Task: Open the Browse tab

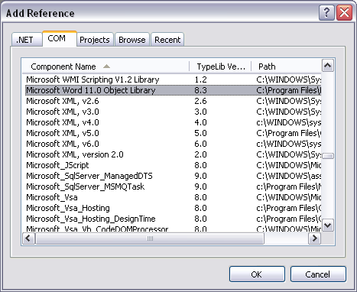Action: click(x=132, y=40)
